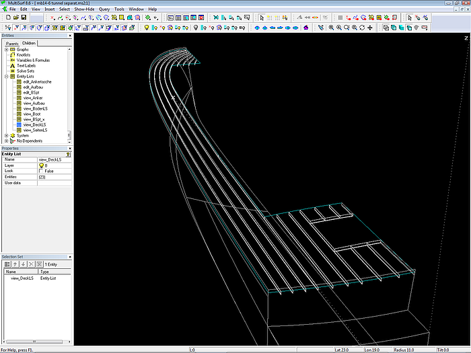The height and width of the screenshot is (353, 471).
Task: Click the User data field in Properties
Action: (x=54, y=183)
